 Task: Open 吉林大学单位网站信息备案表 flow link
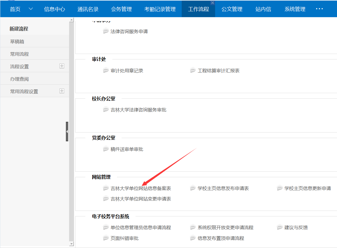[x=141, y=189]
